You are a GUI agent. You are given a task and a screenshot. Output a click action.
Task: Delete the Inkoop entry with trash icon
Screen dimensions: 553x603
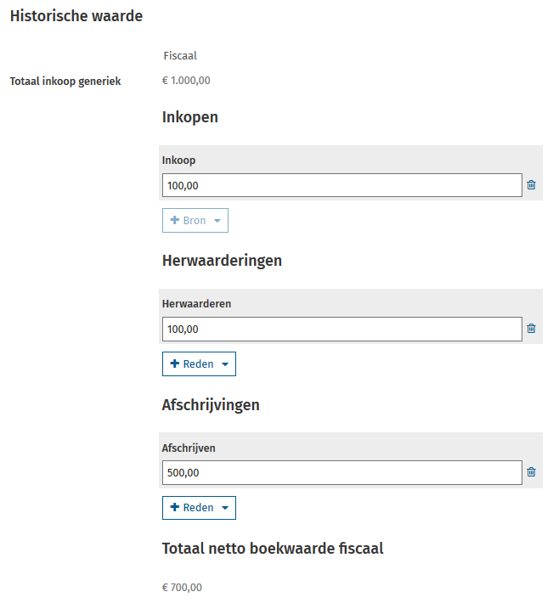point(532,185)
